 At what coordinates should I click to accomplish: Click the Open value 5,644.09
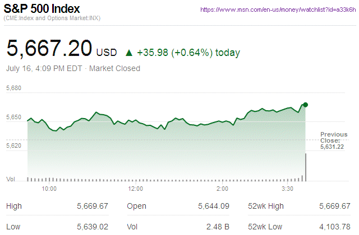point(214,206)
